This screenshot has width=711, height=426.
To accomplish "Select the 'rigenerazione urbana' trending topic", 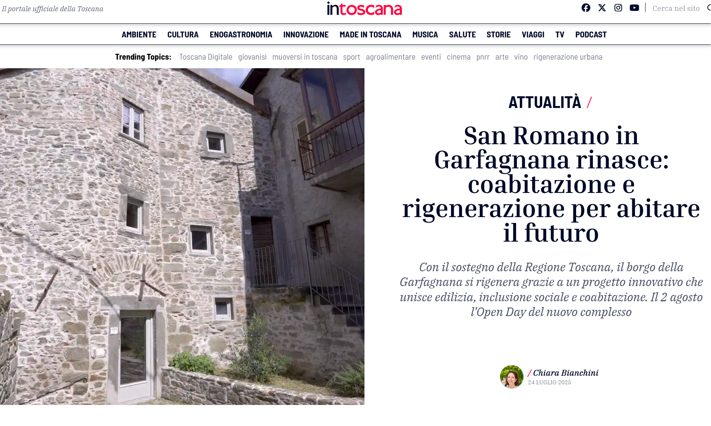I will pyautogui.click(x=568, y=57).
